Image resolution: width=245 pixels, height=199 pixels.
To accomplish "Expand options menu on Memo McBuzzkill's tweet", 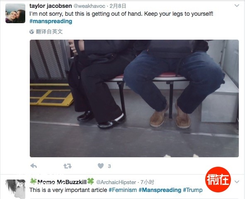I will coord(237,182).
